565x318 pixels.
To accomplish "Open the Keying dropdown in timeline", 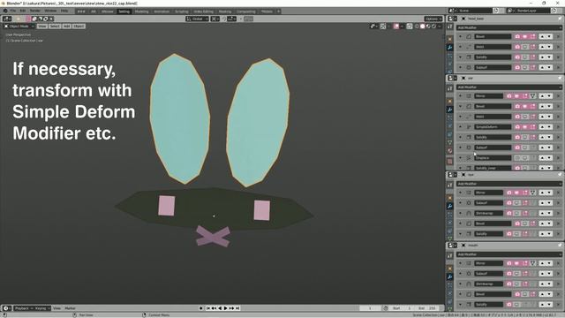I will pyautogui.click(x=42, y=308).
